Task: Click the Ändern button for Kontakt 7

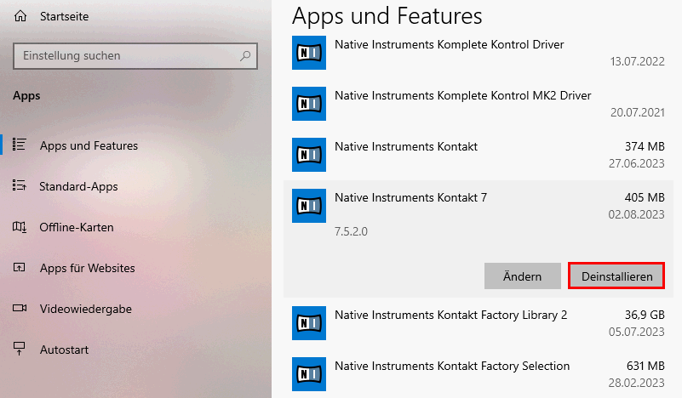Action: (523, 276)
